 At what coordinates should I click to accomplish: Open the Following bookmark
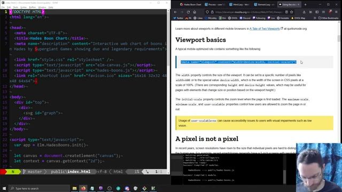259,18
